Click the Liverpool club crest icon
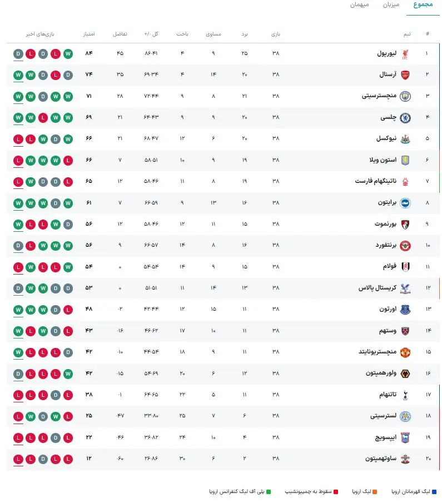The width and height of the screenshot is (442, 503). [x=405, y=54]
